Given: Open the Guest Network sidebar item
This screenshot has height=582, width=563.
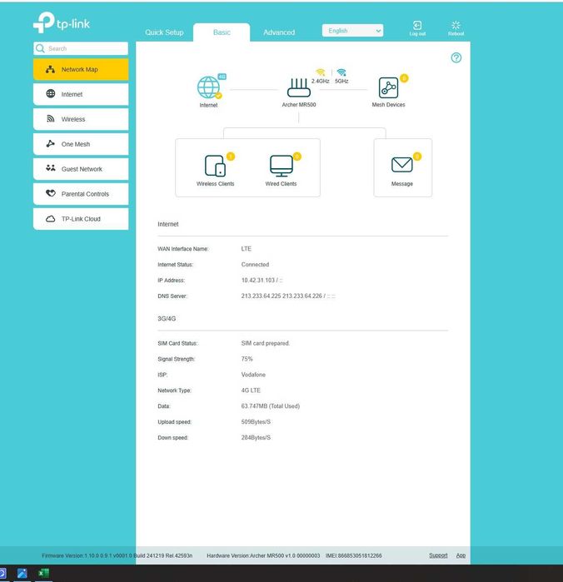Looking at the screenshot, I should pyautogui.click(x=81, y=169).
